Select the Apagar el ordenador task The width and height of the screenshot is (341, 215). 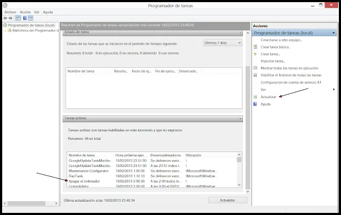click(x=152, y=181)
